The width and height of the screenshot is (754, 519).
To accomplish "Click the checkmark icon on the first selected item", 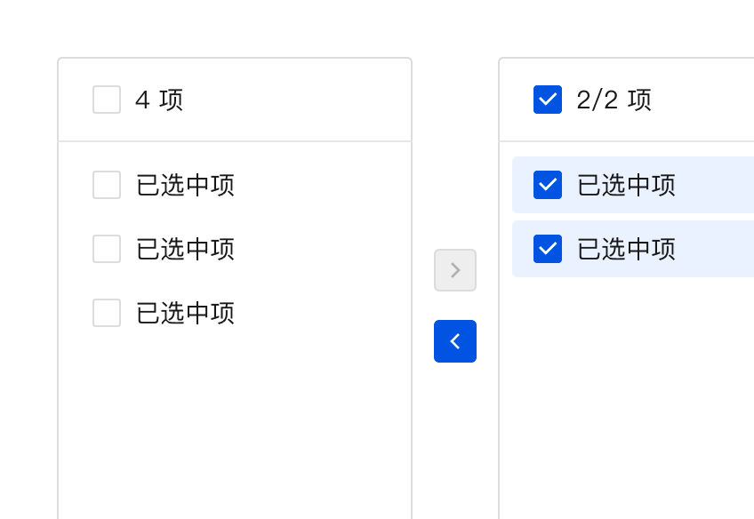I will click(x=548, y=185).
